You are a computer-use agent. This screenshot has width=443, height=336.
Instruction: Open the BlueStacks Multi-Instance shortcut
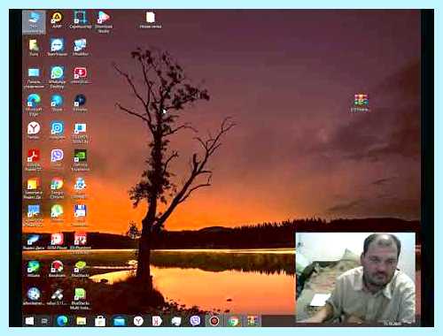tap(80, 299)
